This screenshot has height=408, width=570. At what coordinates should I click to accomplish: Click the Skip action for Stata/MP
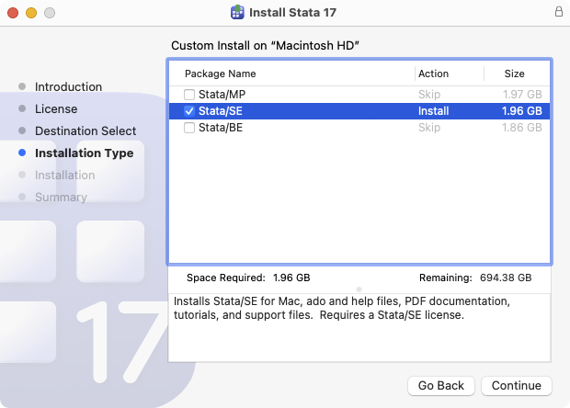pyautogui.click(x=429, y=95)
